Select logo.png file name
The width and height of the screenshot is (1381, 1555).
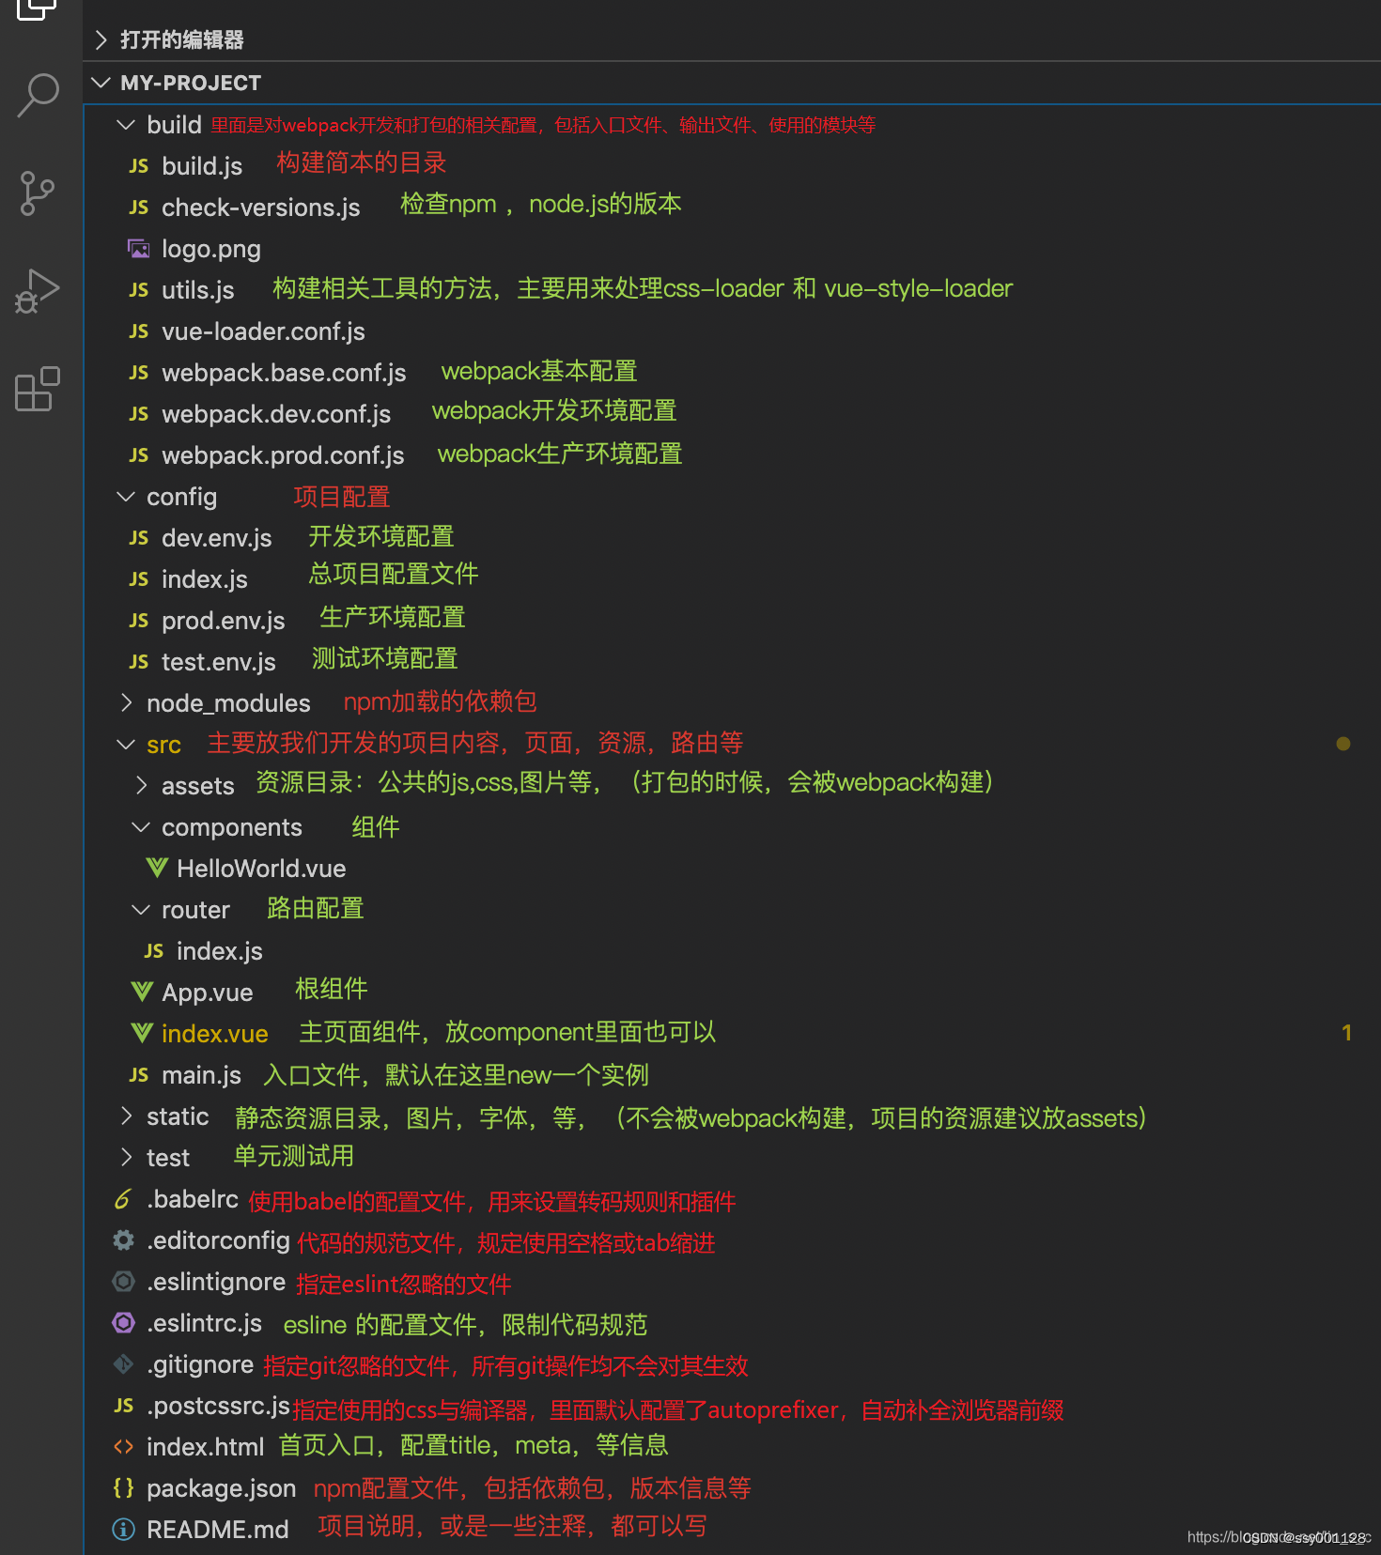(x=211, y=249)
